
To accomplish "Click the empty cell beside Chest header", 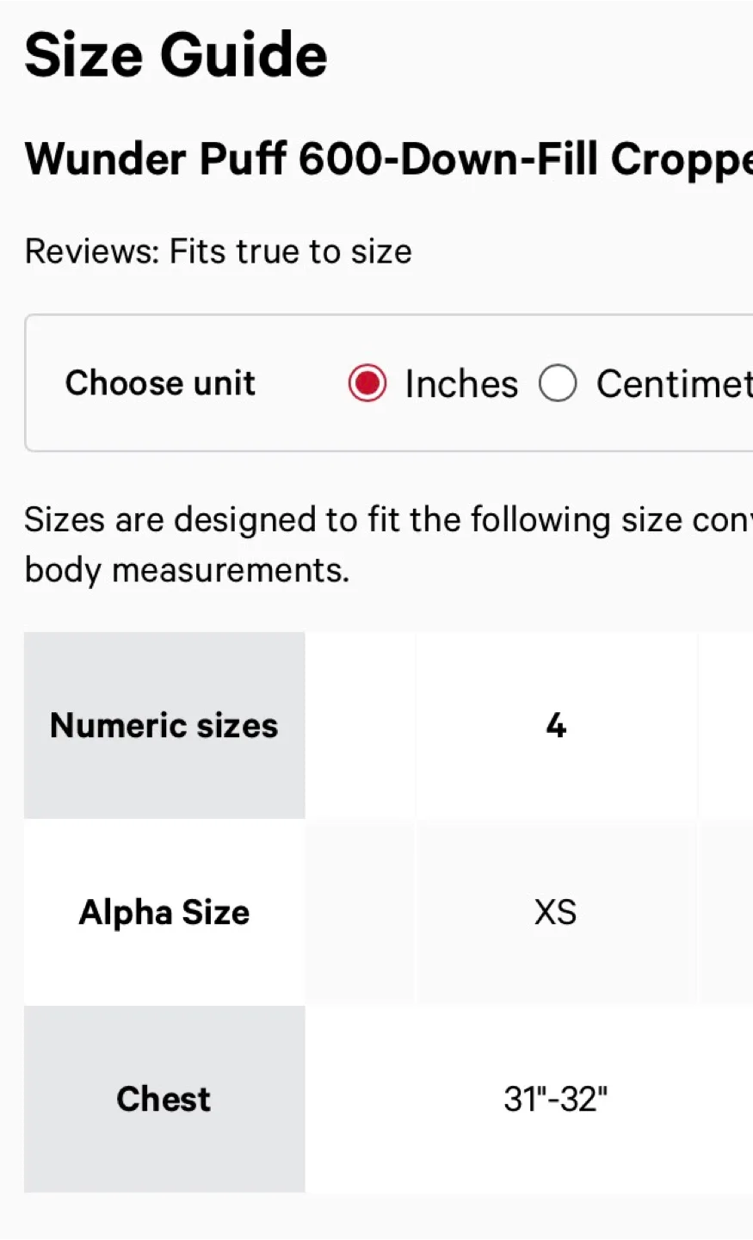I will (x=361, y=1099).
